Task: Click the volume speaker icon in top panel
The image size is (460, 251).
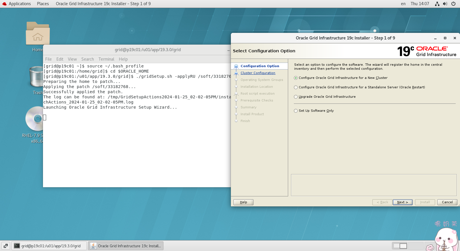Action: tap(445, 4)
